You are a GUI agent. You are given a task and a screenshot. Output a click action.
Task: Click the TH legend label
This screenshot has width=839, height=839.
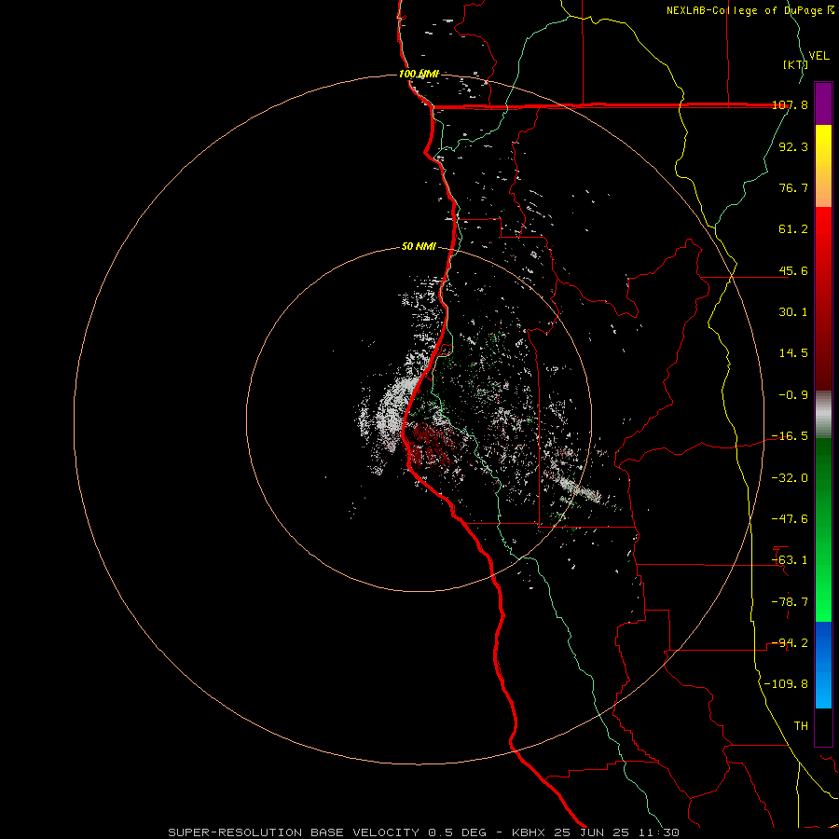[x=801, y=726]
